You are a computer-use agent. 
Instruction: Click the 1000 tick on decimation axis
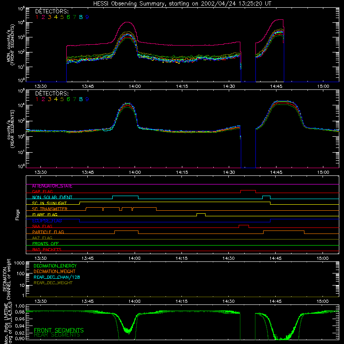pyautogui.click(x=19, y=263)
